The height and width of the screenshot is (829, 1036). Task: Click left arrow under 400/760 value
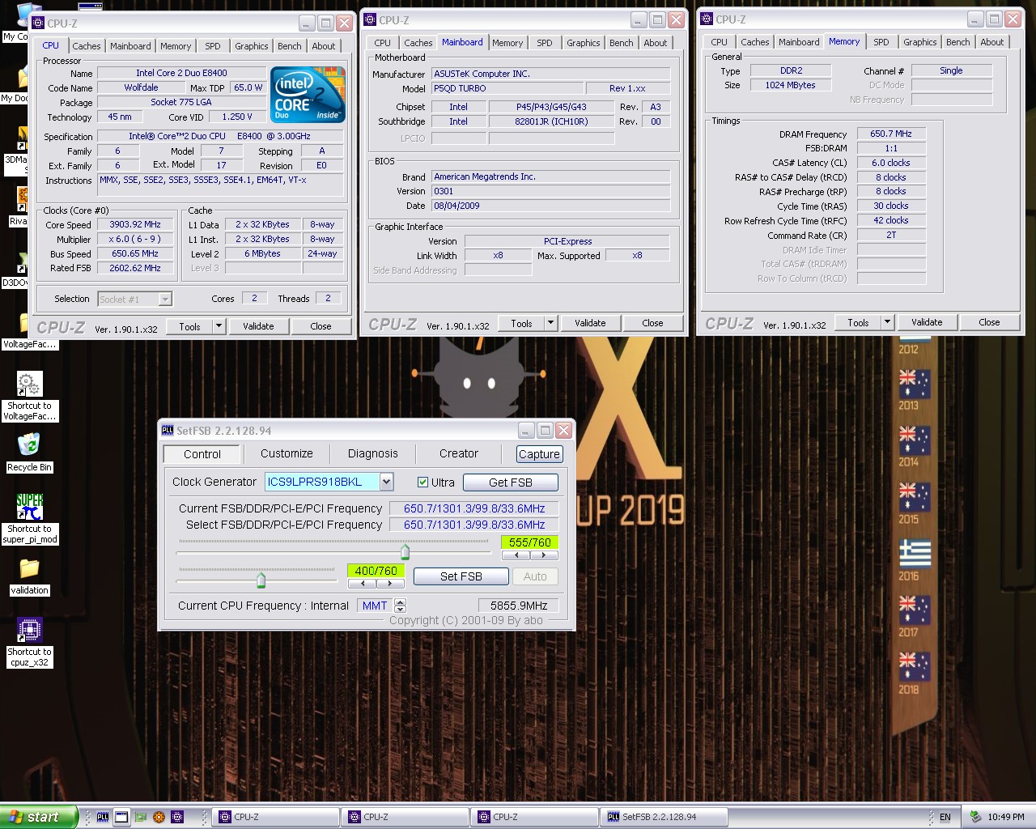pyautogui.click(x=362, y=583)
